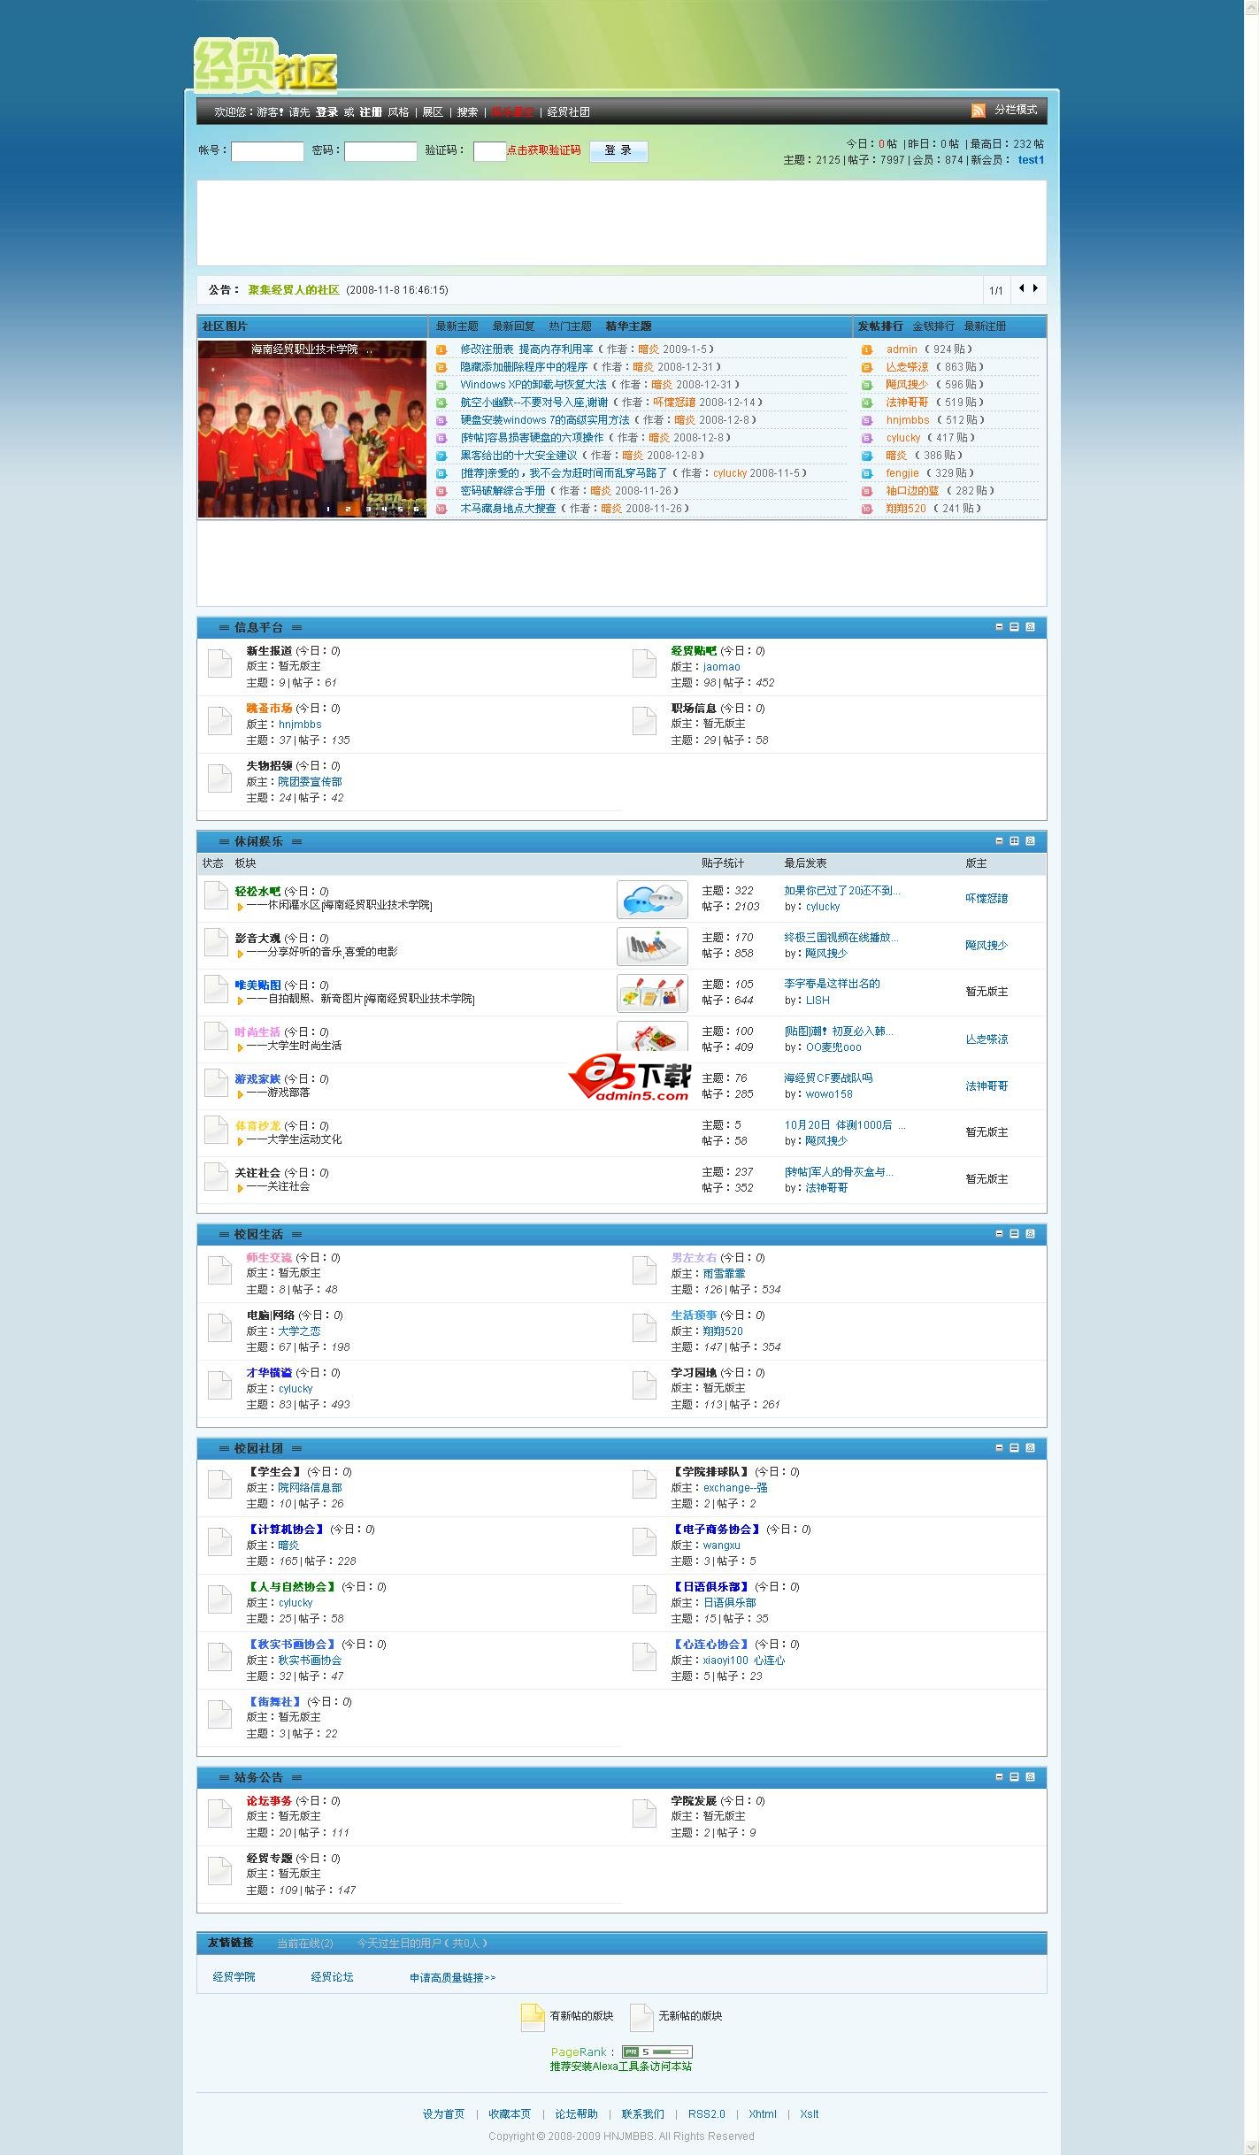Image resolution: width=1259 pixels, height=2155 pixels.
Task: Click the moderator icon in 休闲娱乐 header
Action: 1030,841
